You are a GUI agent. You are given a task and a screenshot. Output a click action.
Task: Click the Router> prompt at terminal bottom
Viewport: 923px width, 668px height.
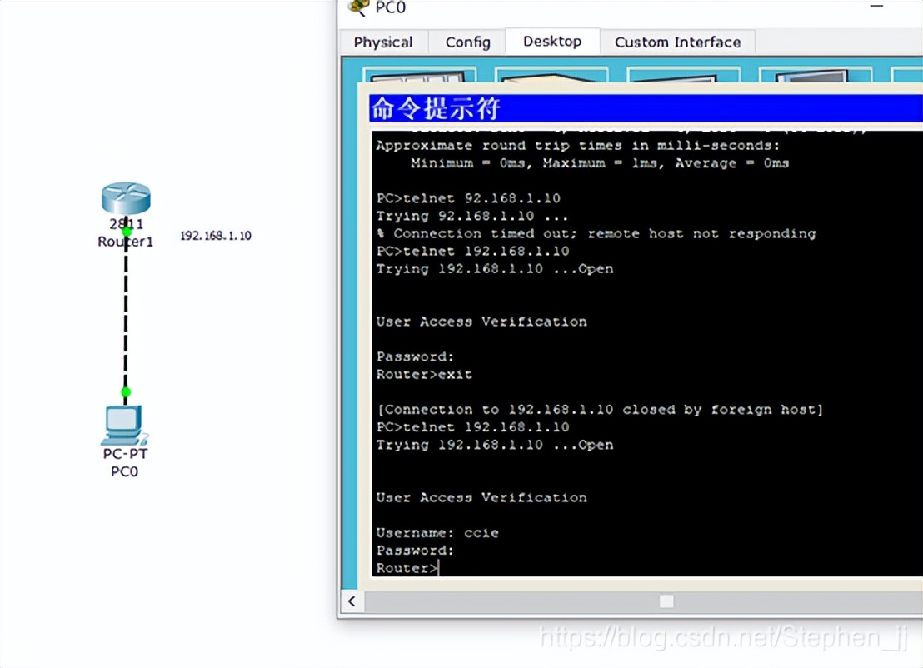pyautogui.click(x=407, y=568)
